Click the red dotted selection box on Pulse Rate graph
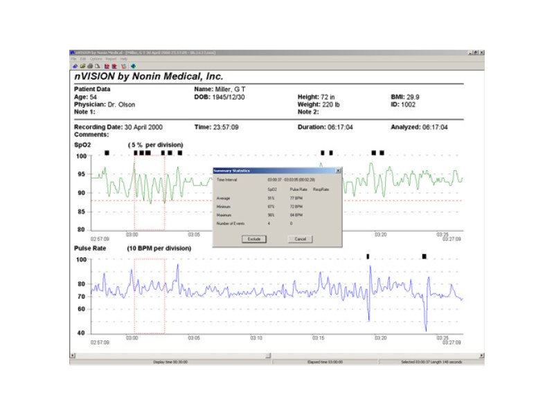 coord(150,296)
